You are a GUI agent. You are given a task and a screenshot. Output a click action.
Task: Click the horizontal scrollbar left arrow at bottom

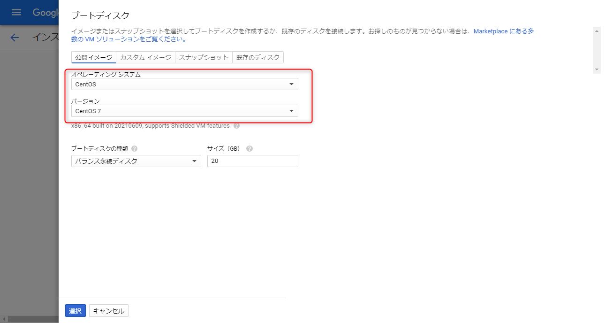pos(4,320)
